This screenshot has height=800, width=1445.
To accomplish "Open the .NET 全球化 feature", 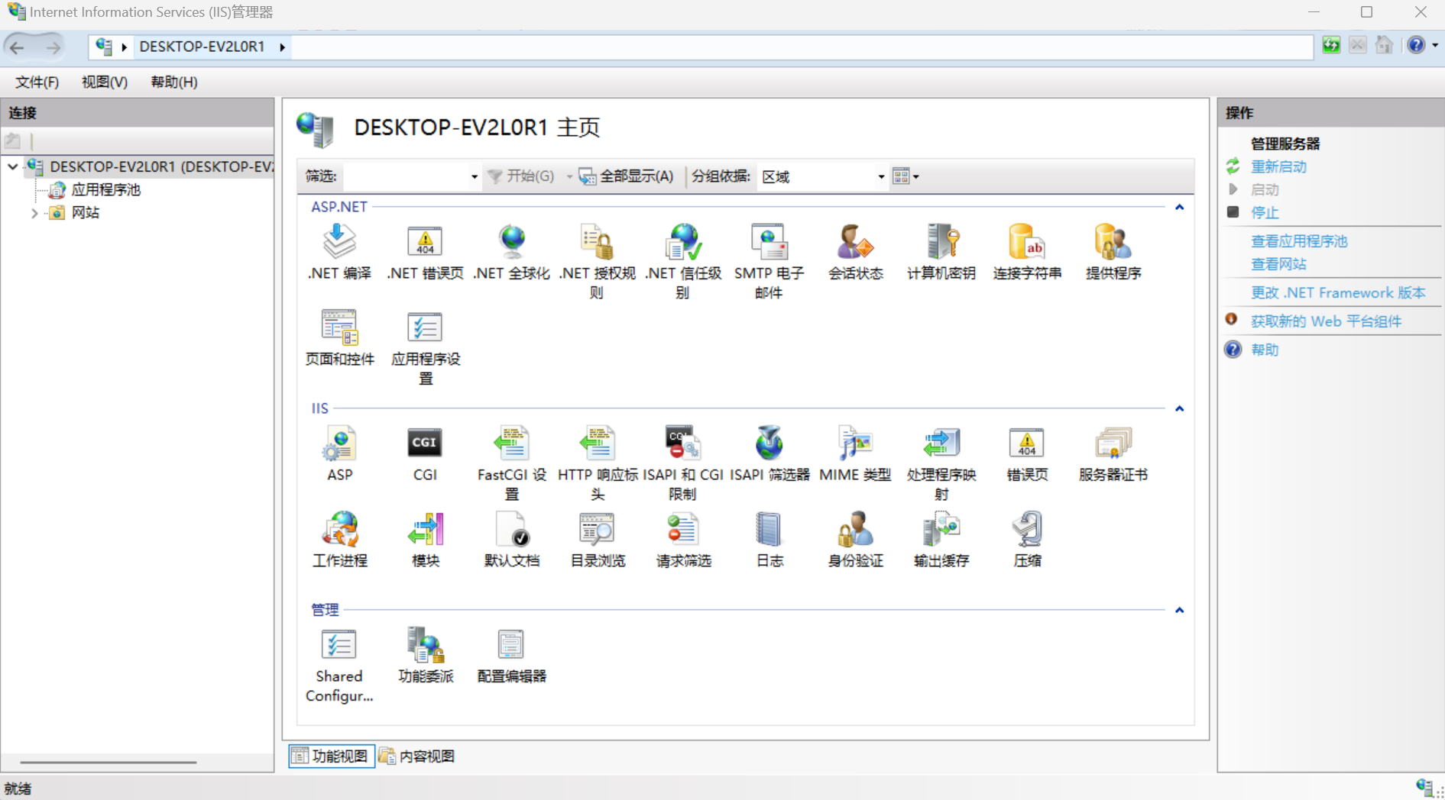I will [x=511, y=253].
